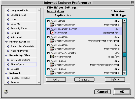Click file helper list scroll down arrow
Viewport: 135px width, 99px height.
[124, 73]
